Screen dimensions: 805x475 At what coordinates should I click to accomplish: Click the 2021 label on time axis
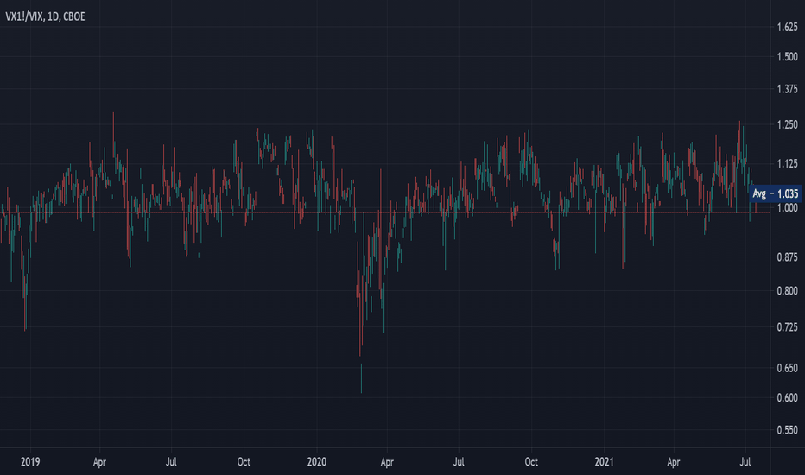pyautogui.click(x=605, y=462)
